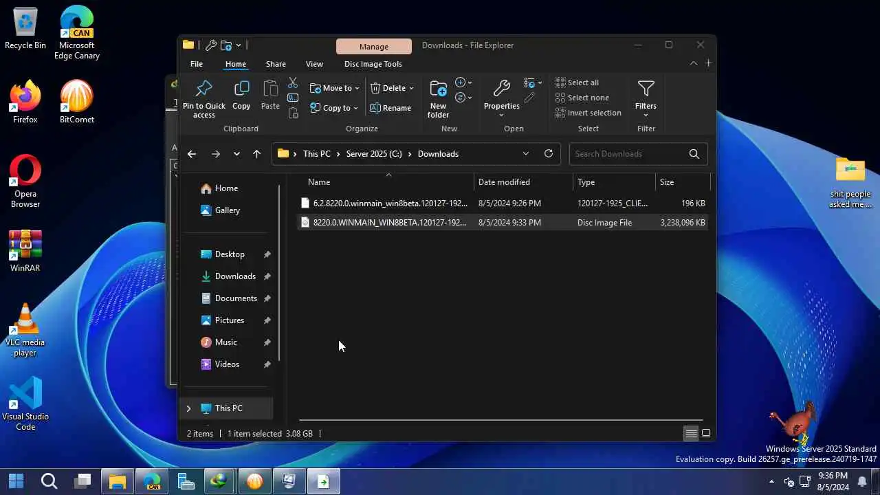Go back with the left arrow
The width and height of the screenshot is (880, 495).
point(192,154)
